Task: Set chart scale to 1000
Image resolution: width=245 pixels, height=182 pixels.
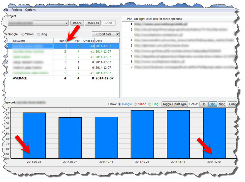Action: point(222,104)
